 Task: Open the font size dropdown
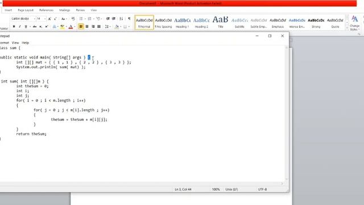44,19
